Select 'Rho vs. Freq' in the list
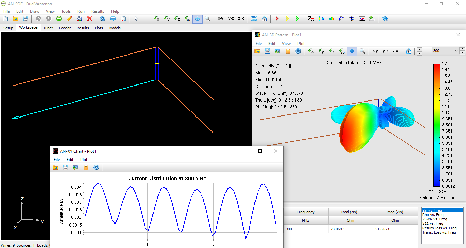The image size is (466, 248). (433, 215)
